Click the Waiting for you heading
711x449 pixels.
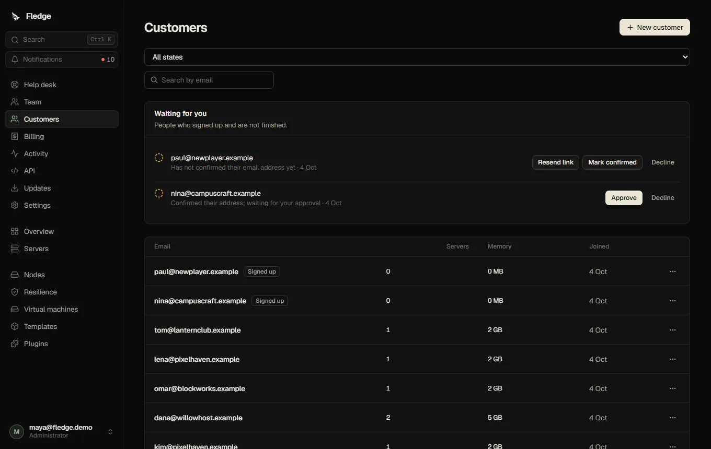pyautogui.click(x=180, y=113)
